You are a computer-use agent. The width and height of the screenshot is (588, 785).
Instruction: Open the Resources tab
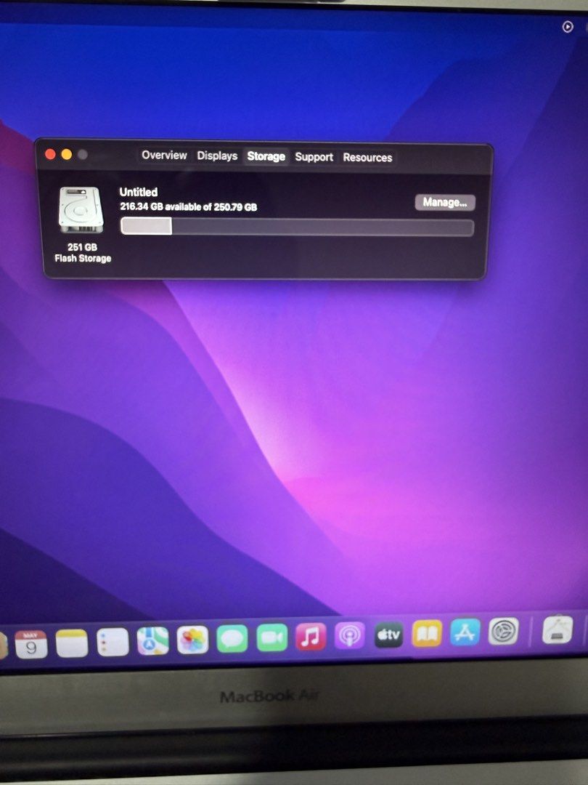(x=367, y=157)
